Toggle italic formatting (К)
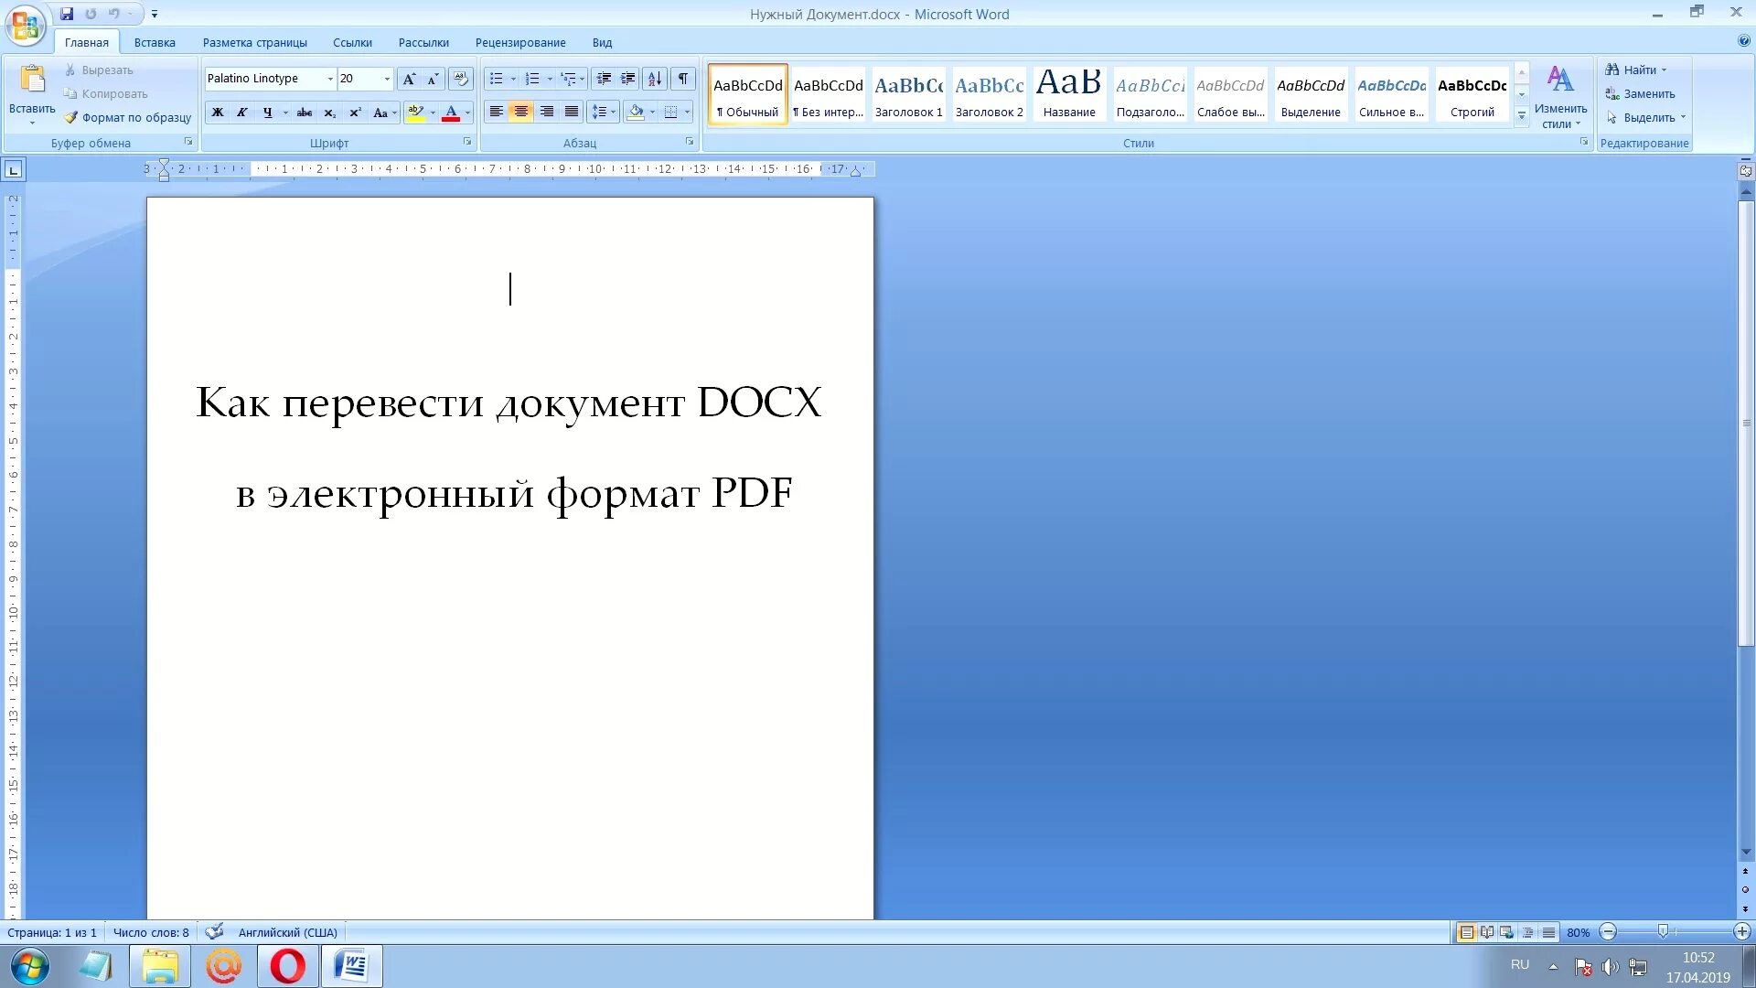 241,113
